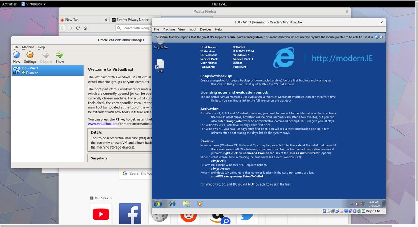
Task: Open the Windows 7 Start button
Action: (x=158, y=204)
